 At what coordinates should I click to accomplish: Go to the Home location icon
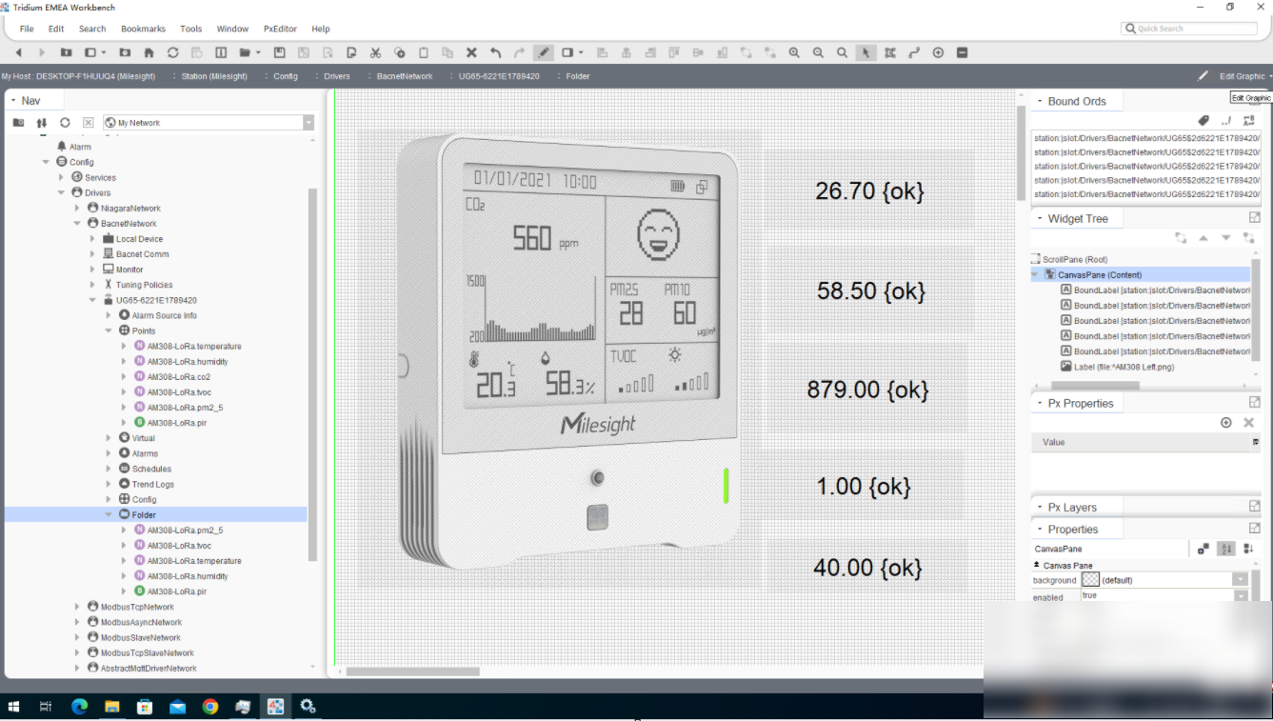click(149, 52)
